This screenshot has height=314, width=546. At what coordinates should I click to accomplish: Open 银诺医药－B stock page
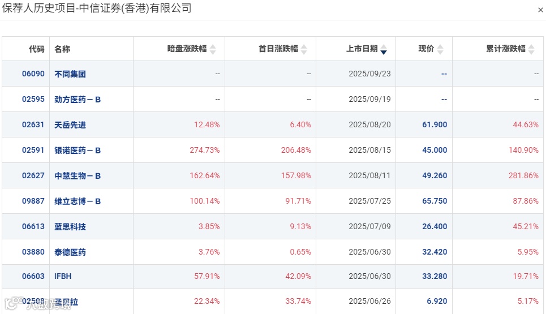pyautogui.click(x=78, y=150)
